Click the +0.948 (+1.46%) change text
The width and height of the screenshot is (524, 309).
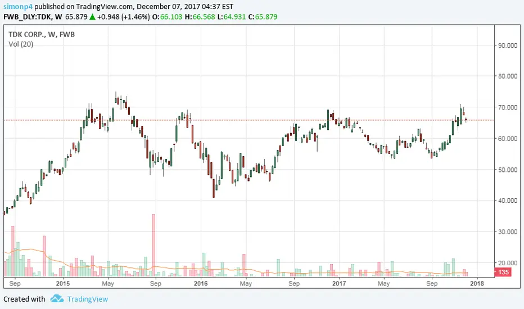(x=123, y=17)
